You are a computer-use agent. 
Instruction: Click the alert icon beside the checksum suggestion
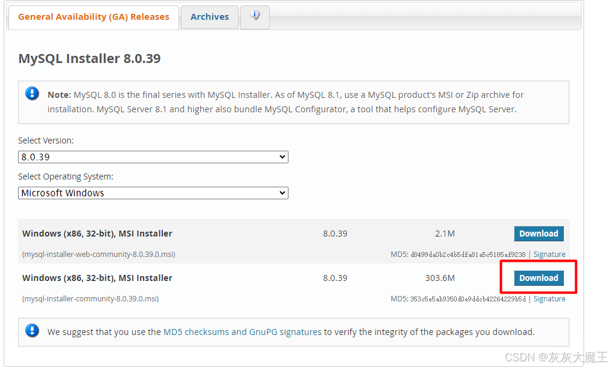[32, 331]
